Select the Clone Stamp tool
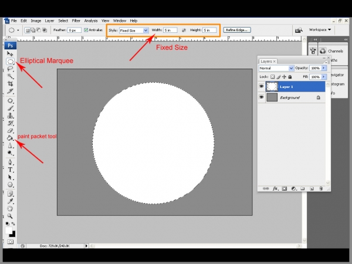 10,116
